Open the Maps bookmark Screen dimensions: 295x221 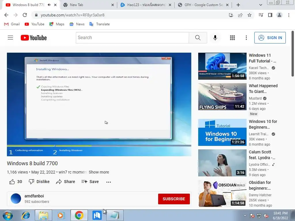click(57, 24)
